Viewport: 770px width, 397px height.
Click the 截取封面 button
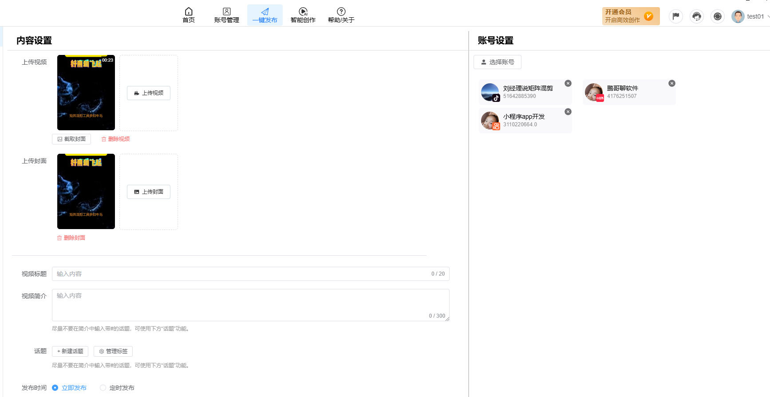(x=71, y=139)
